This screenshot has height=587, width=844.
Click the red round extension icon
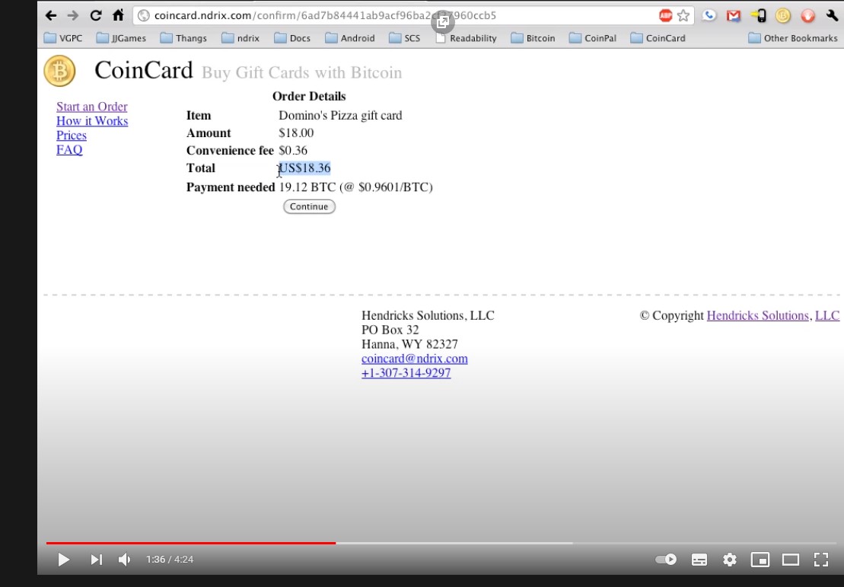[807, 16]
